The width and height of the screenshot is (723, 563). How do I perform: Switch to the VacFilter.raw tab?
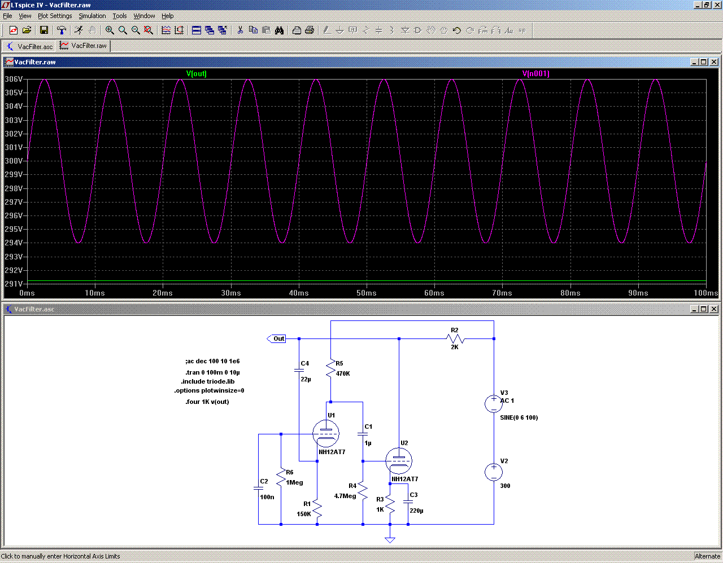(84, 46)
